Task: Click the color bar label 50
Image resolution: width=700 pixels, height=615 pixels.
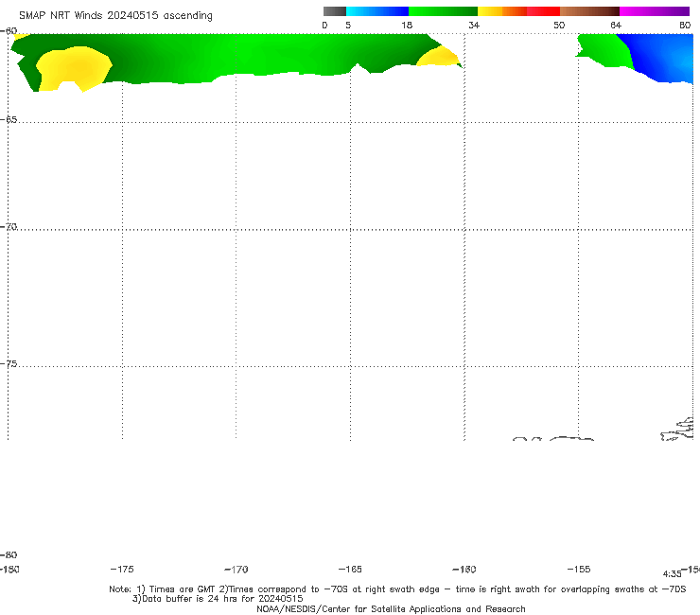Action: tap(559, 26)
